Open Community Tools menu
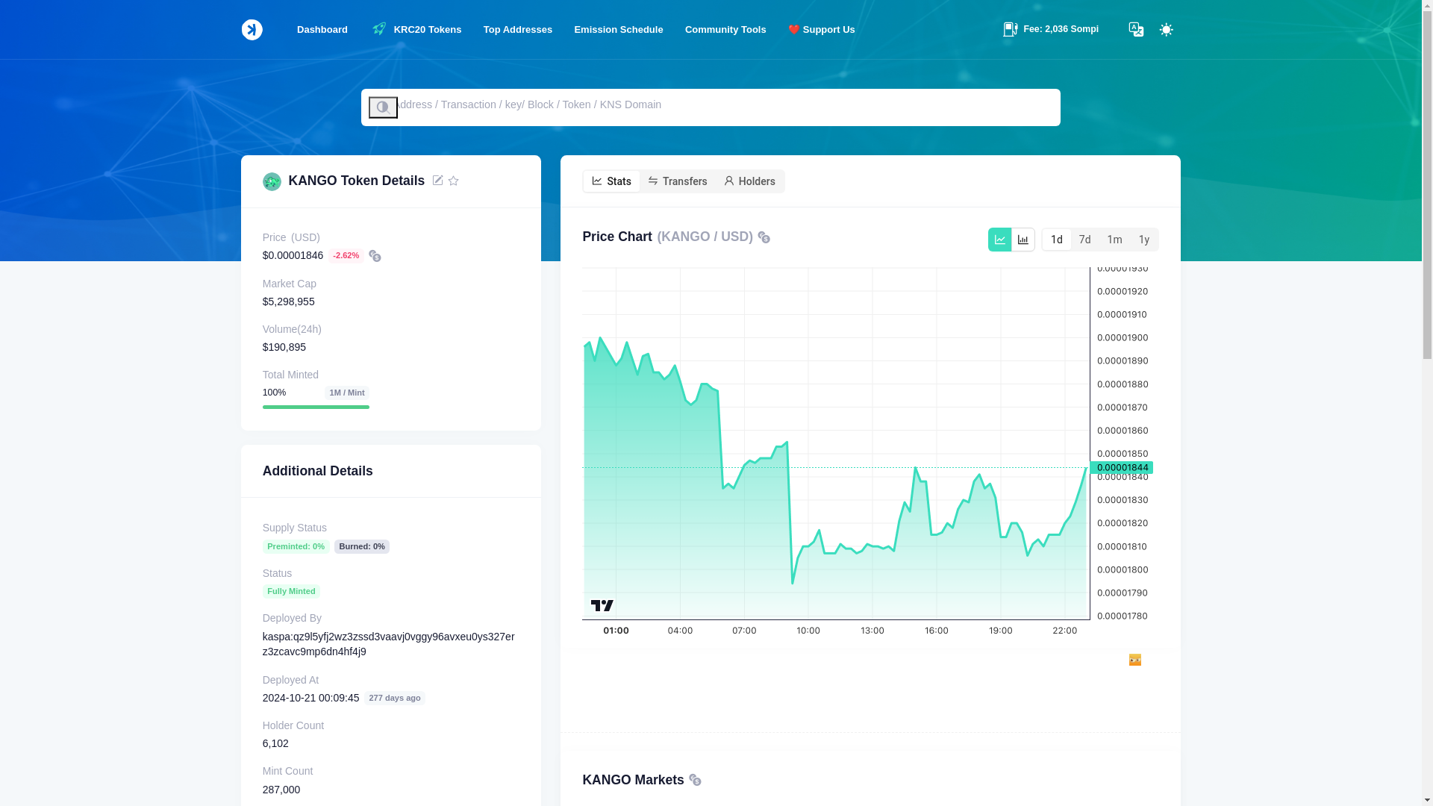Image resolution: width=1433 pixels, height=806 pixels. click(x=725, y=30)
